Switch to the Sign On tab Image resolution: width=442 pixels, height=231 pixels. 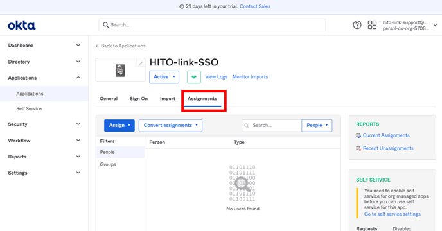(139, 99)
